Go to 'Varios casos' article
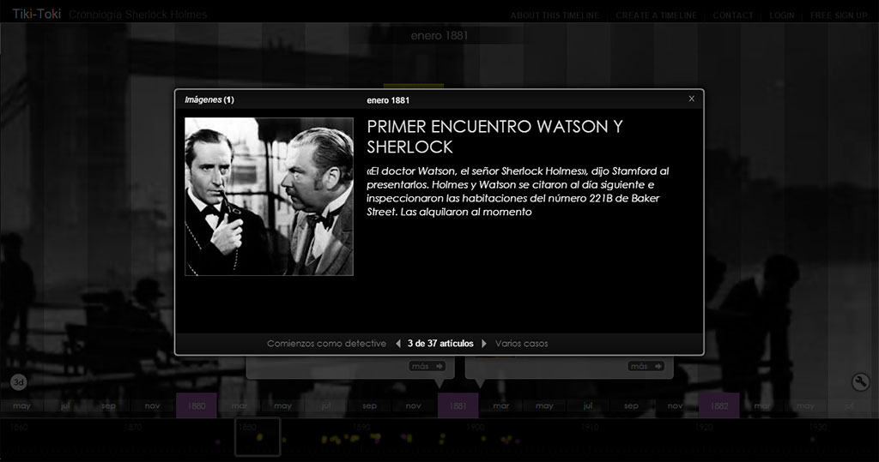The width and height of the screenshot is (879, 462). click(x=521, y=344)
